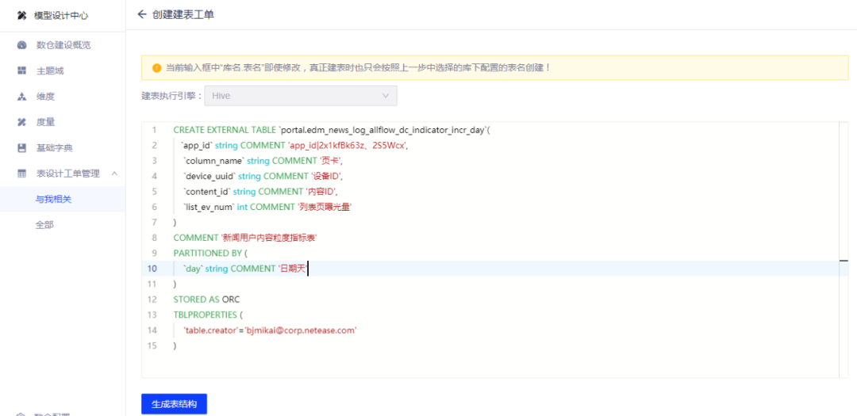This screenshot has width=857, height=416.
Task: Open the 建表执行引擎 Hive dropdown
Action: [x=301, y=96]
